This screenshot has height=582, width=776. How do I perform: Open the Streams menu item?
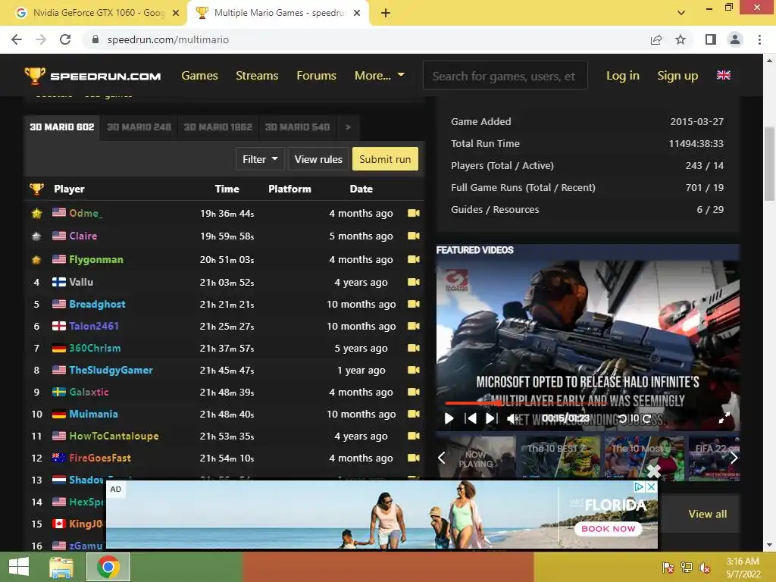tap(257, 75)
